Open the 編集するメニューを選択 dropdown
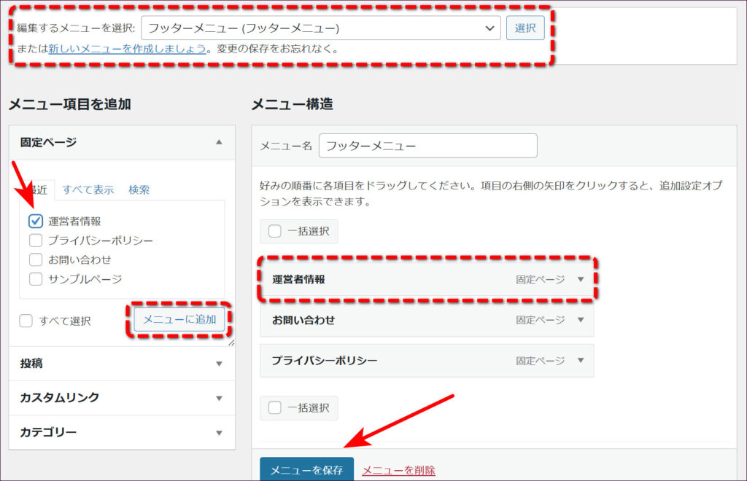 click(321, 28)
